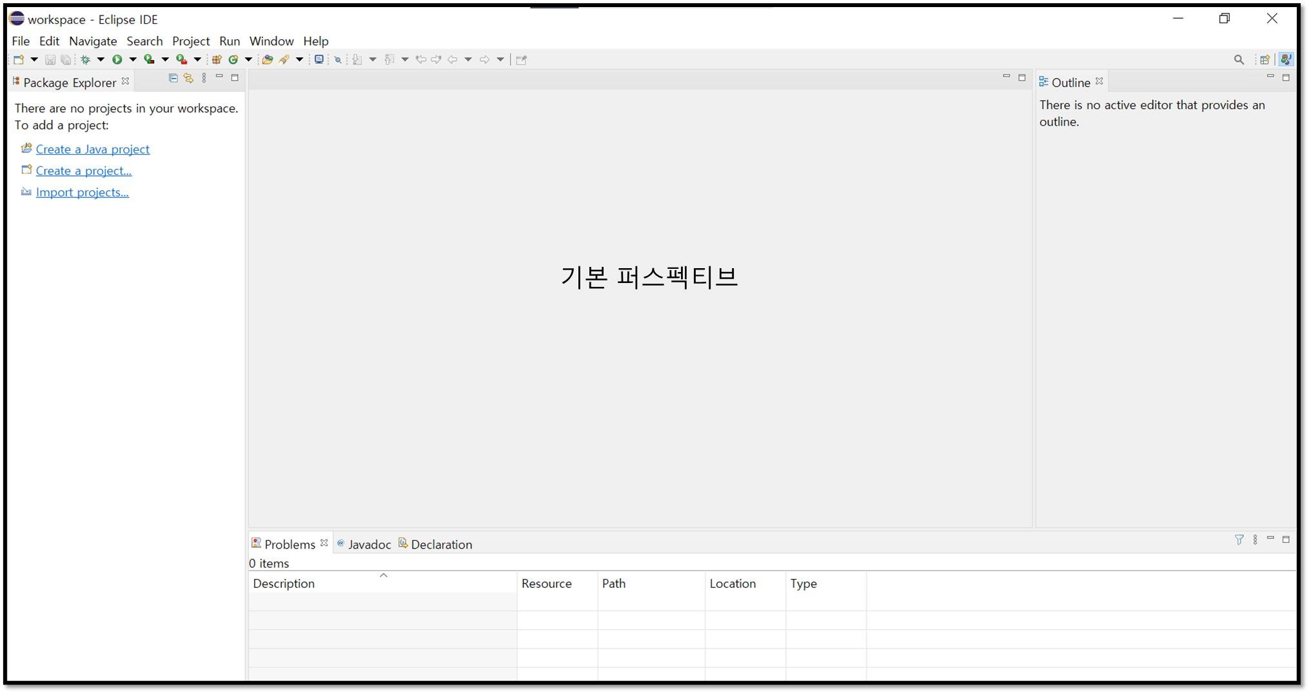The width and height of the screenshot is (1309, 693).
Task: Click the Create a project... link
Action: point(84,171)
